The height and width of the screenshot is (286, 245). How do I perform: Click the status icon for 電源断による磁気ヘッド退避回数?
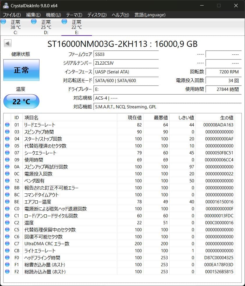point(7,209)
